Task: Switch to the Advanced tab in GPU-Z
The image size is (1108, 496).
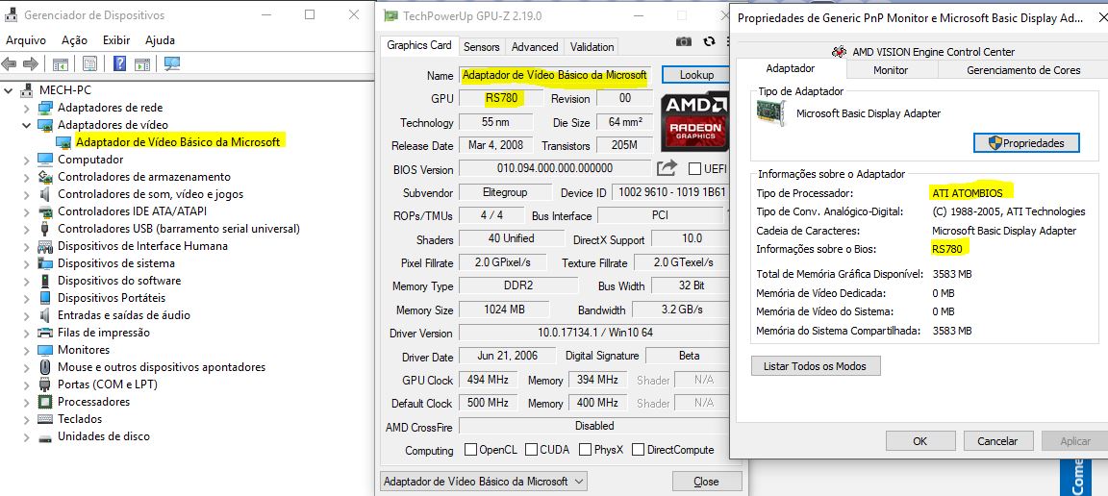Action: tap(535, 47)
